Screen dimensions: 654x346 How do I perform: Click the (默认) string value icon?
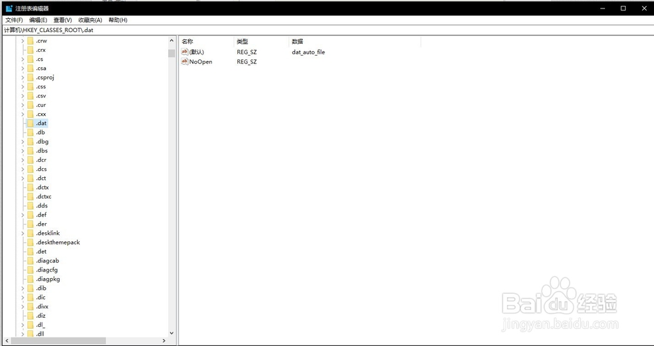pyautogui.click(x=185, y=52)
